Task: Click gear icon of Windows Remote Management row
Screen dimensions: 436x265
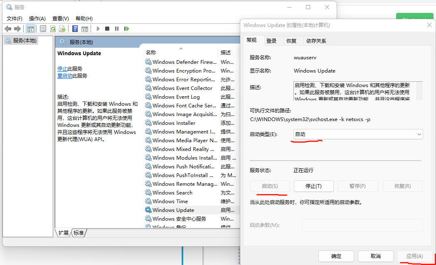Action: [148, 184]
